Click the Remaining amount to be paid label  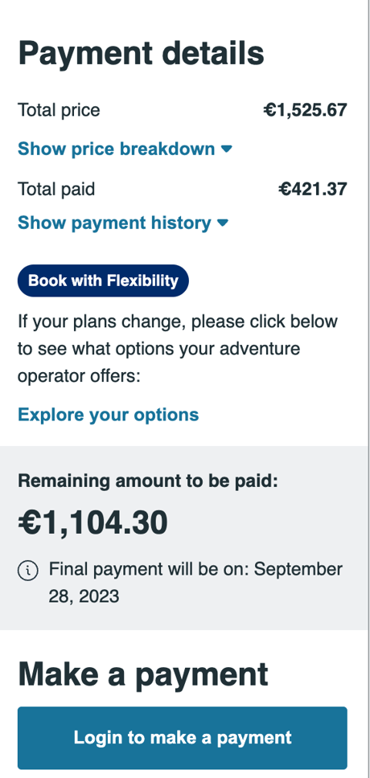click(148, 481)
